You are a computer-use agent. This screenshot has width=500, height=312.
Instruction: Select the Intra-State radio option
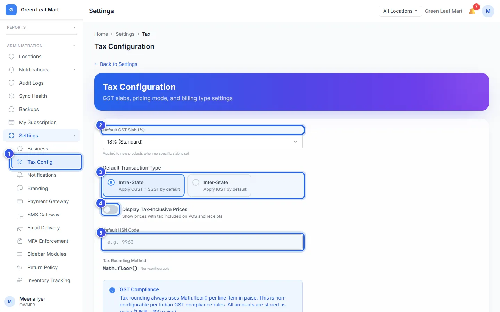[x=143, y=185]
